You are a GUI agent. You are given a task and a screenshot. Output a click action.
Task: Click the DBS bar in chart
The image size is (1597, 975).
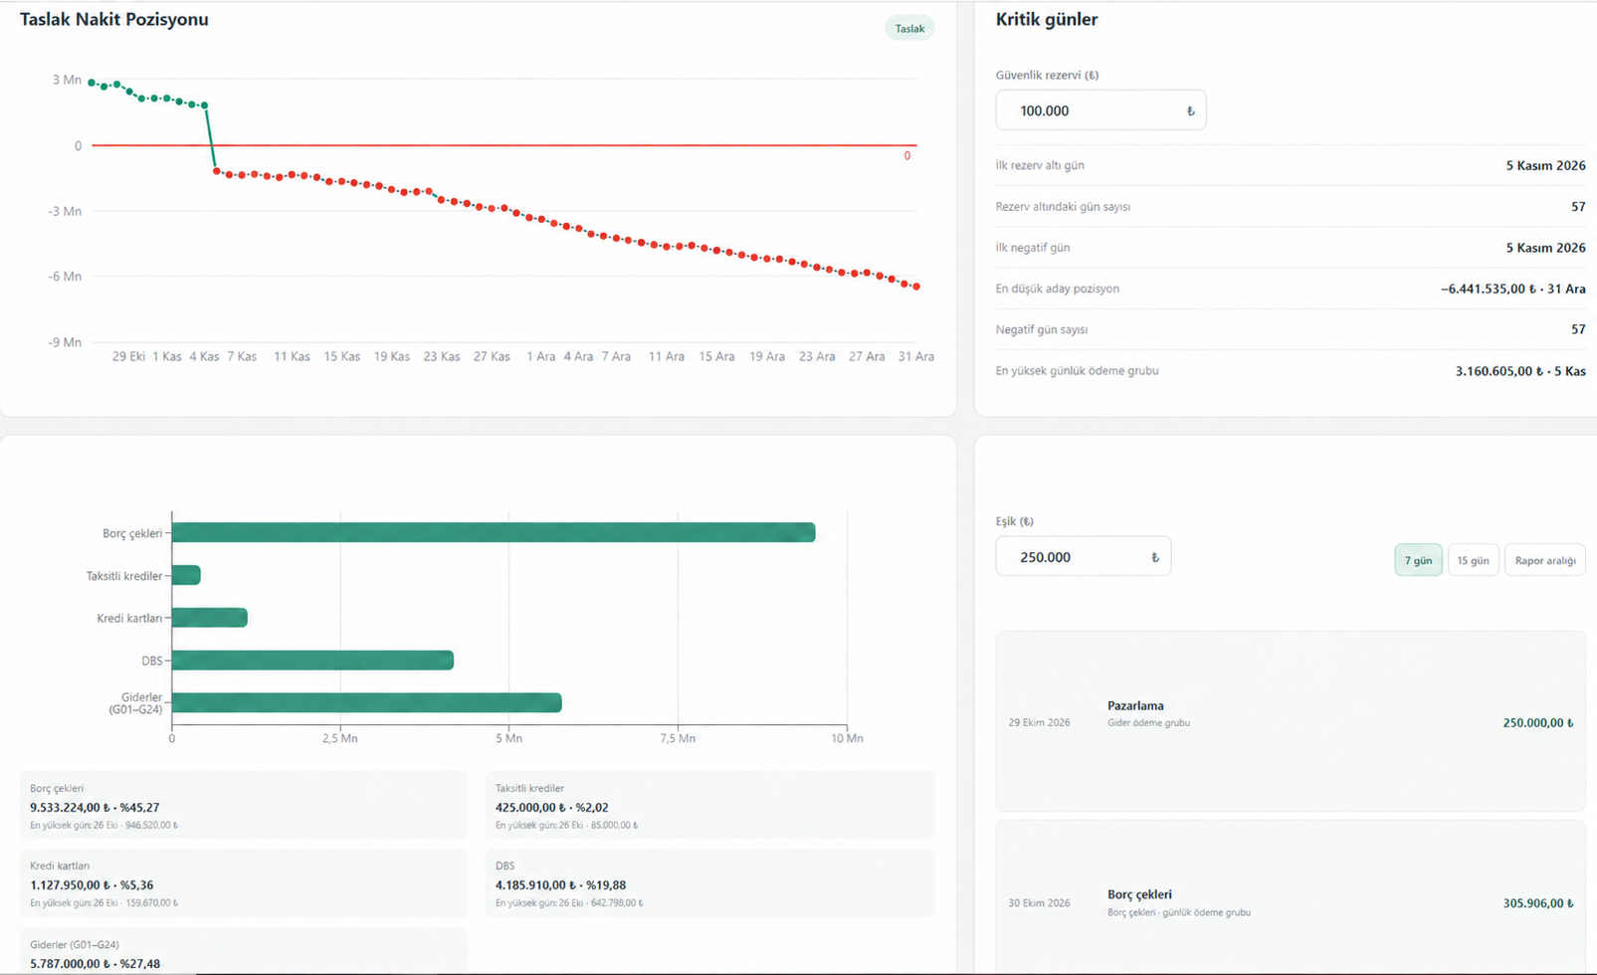pyautogui.click(x=312, y=661)
